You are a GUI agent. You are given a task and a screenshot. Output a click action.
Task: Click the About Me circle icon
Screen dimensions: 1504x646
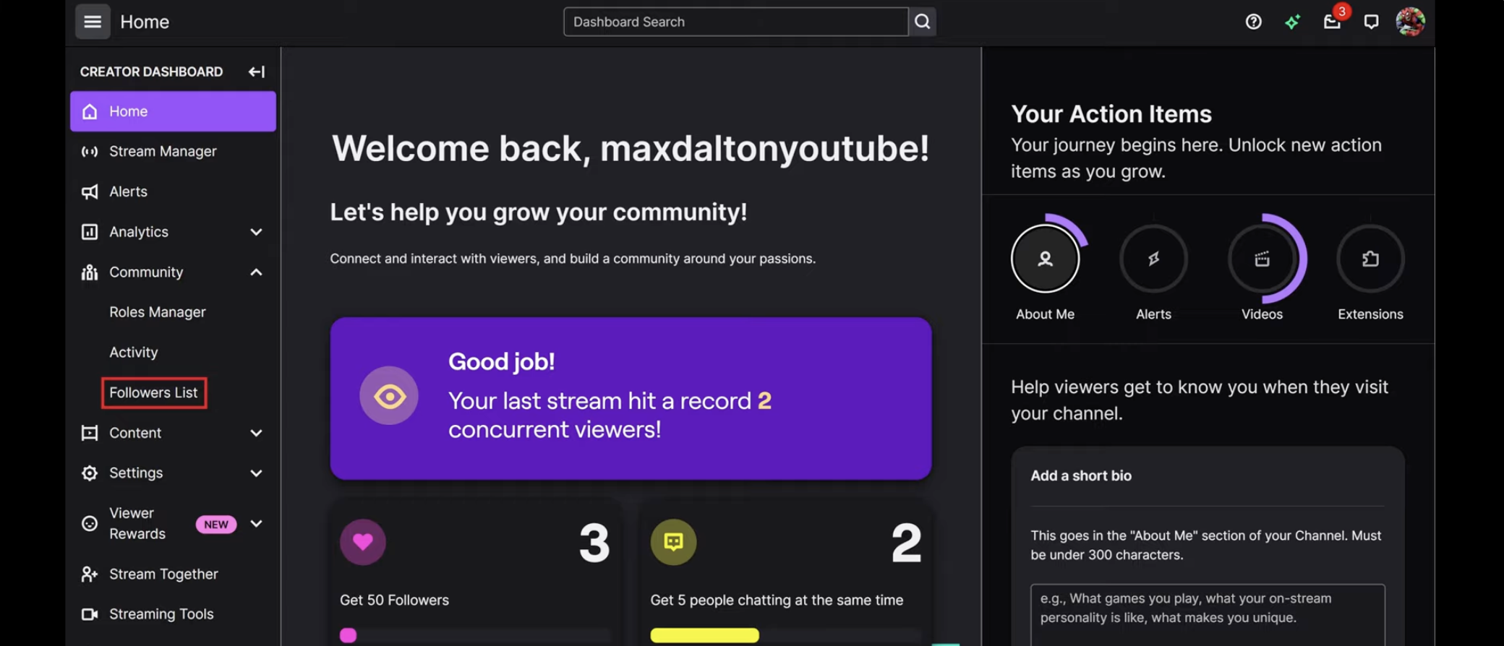click(1045, 259)
